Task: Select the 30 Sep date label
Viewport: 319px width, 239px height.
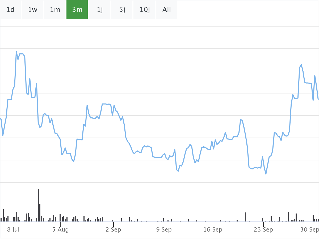Action: click(310, 230)
